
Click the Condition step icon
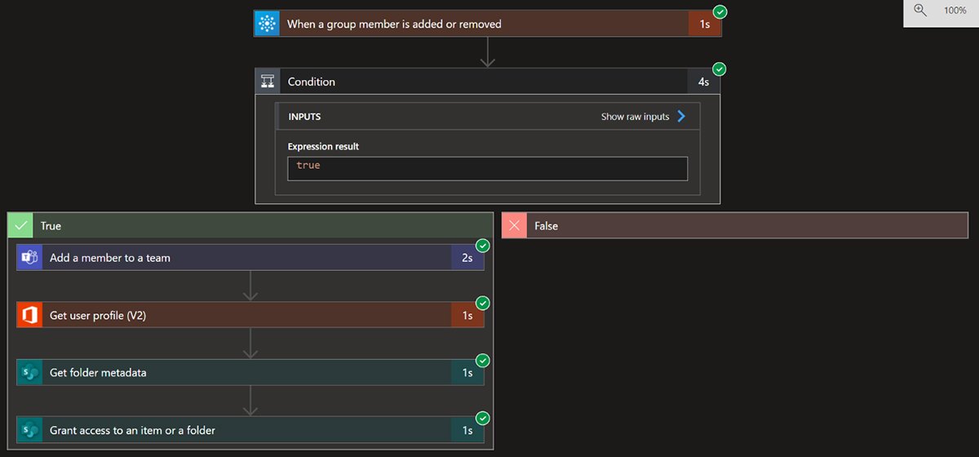click(268, 82)
